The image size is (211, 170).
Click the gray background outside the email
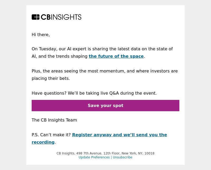pos(13,85)
